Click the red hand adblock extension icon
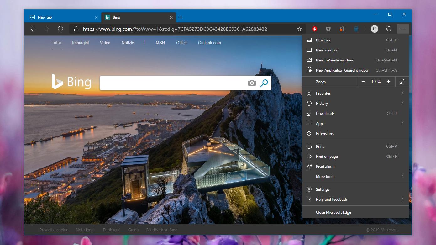 tap(315, 29)
